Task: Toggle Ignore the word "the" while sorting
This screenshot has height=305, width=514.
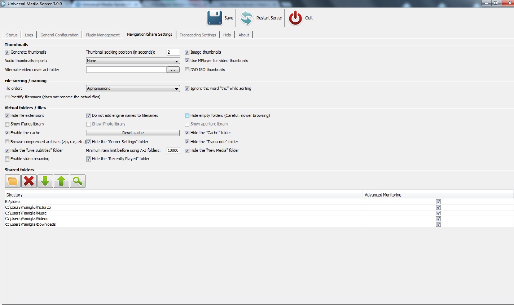Action: point(187,89)
